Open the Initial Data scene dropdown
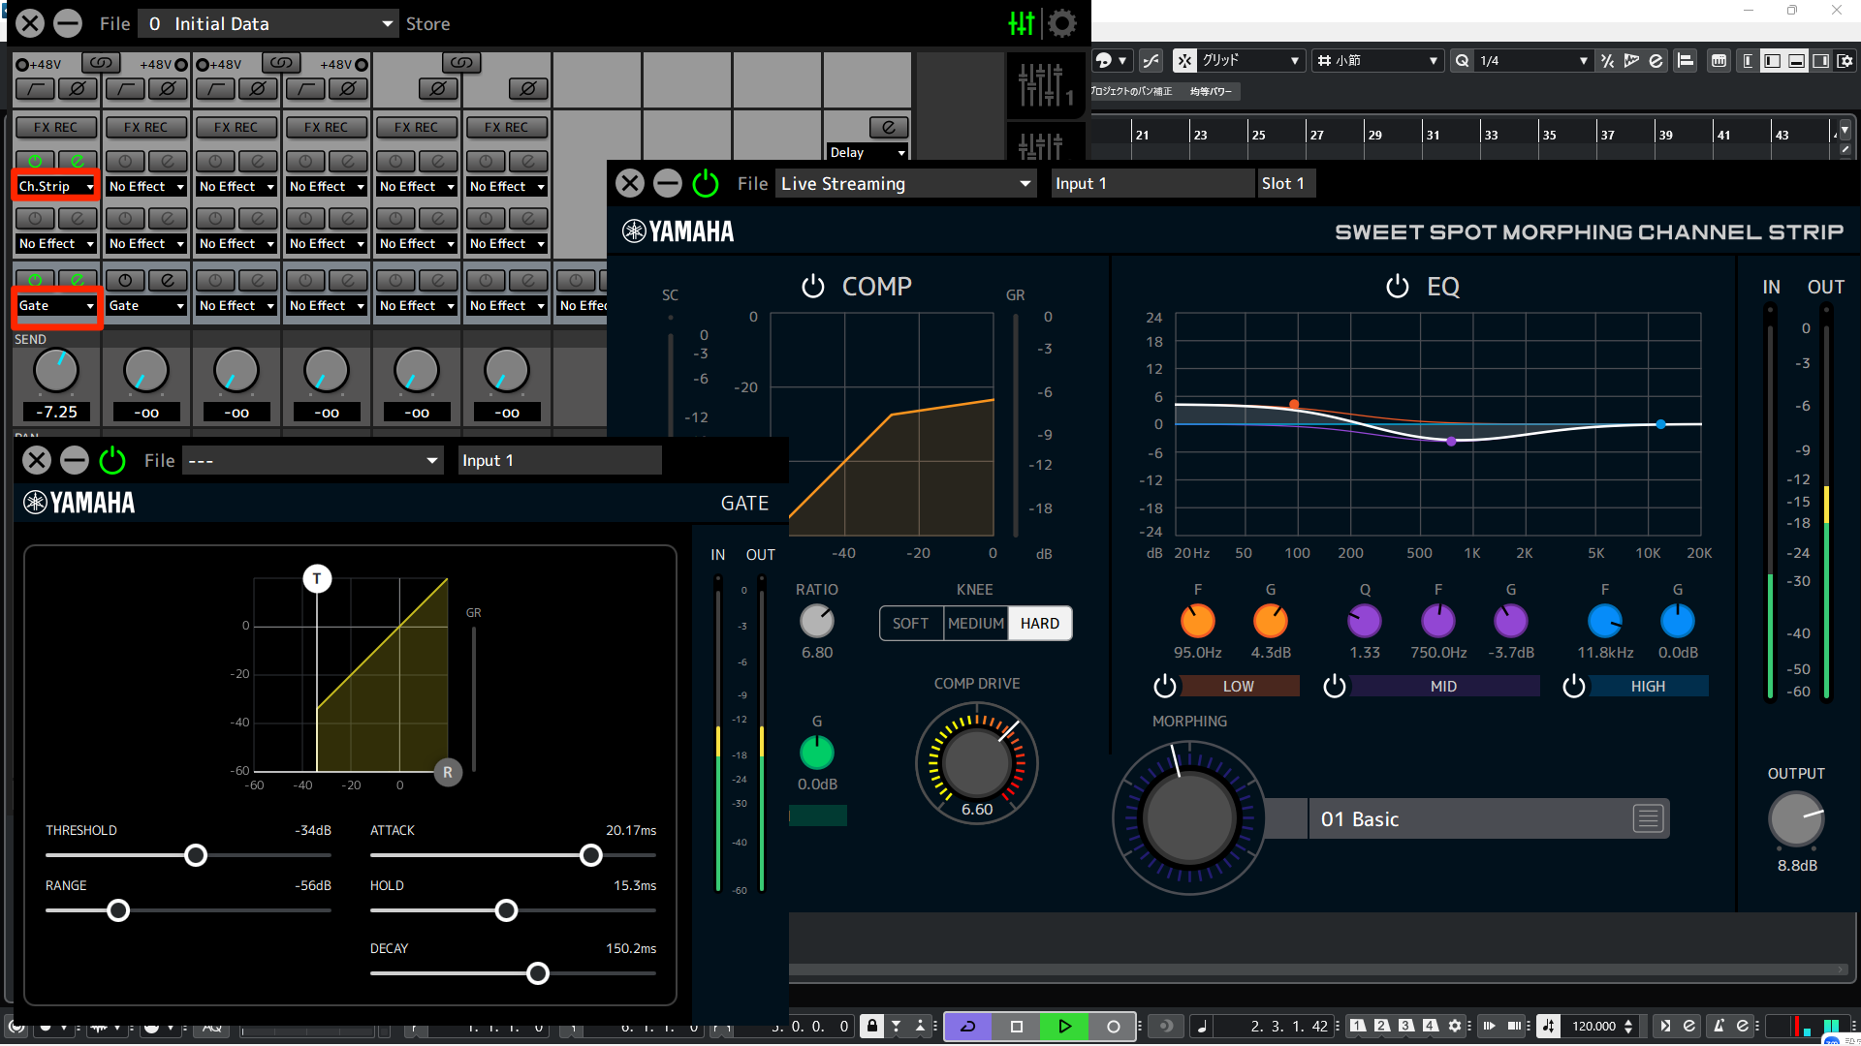This screenshot has height=1046, width=1861. 268,23
